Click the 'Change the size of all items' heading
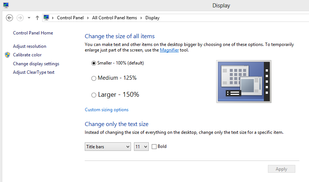 click(120, 36)
